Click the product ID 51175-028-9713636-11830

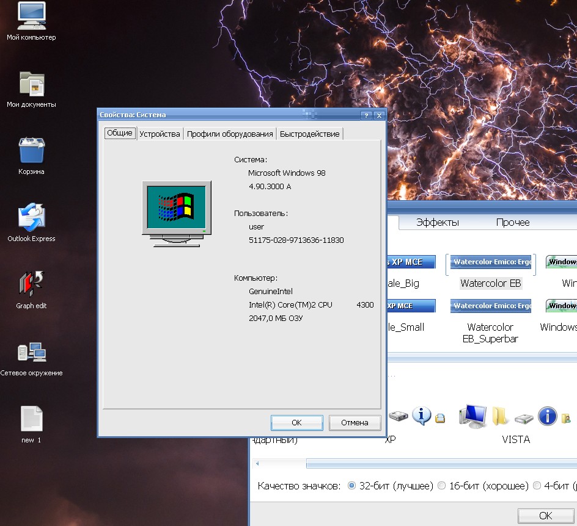pos(296,240)
